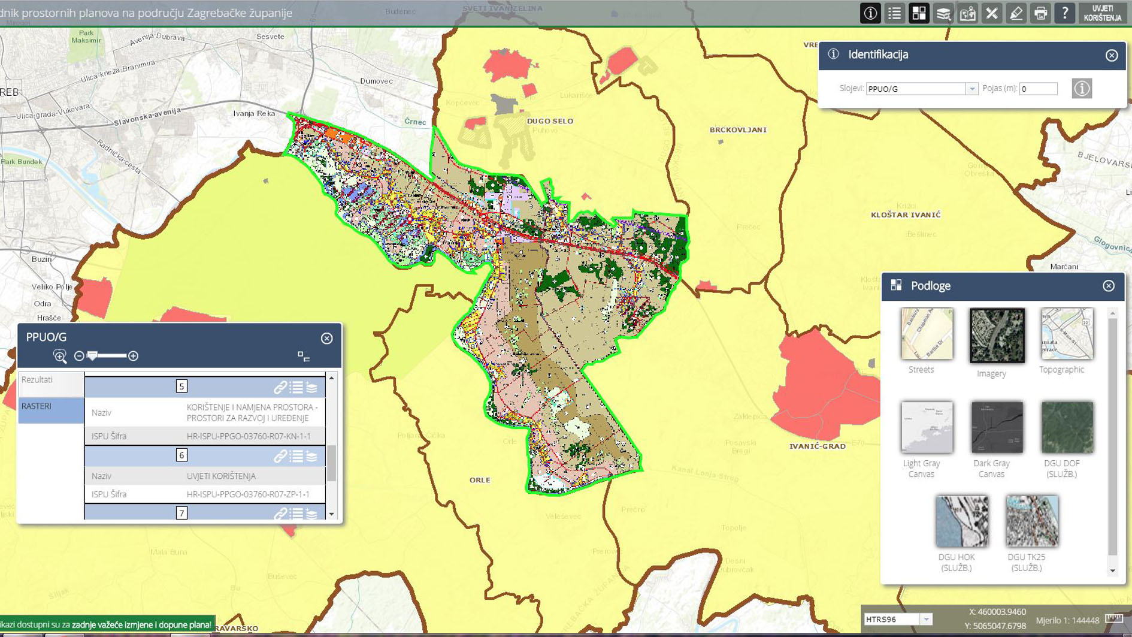Click the code HR-ISPU-PPGO-03760-R07-KN-1-1

click(x=249, y=436)
